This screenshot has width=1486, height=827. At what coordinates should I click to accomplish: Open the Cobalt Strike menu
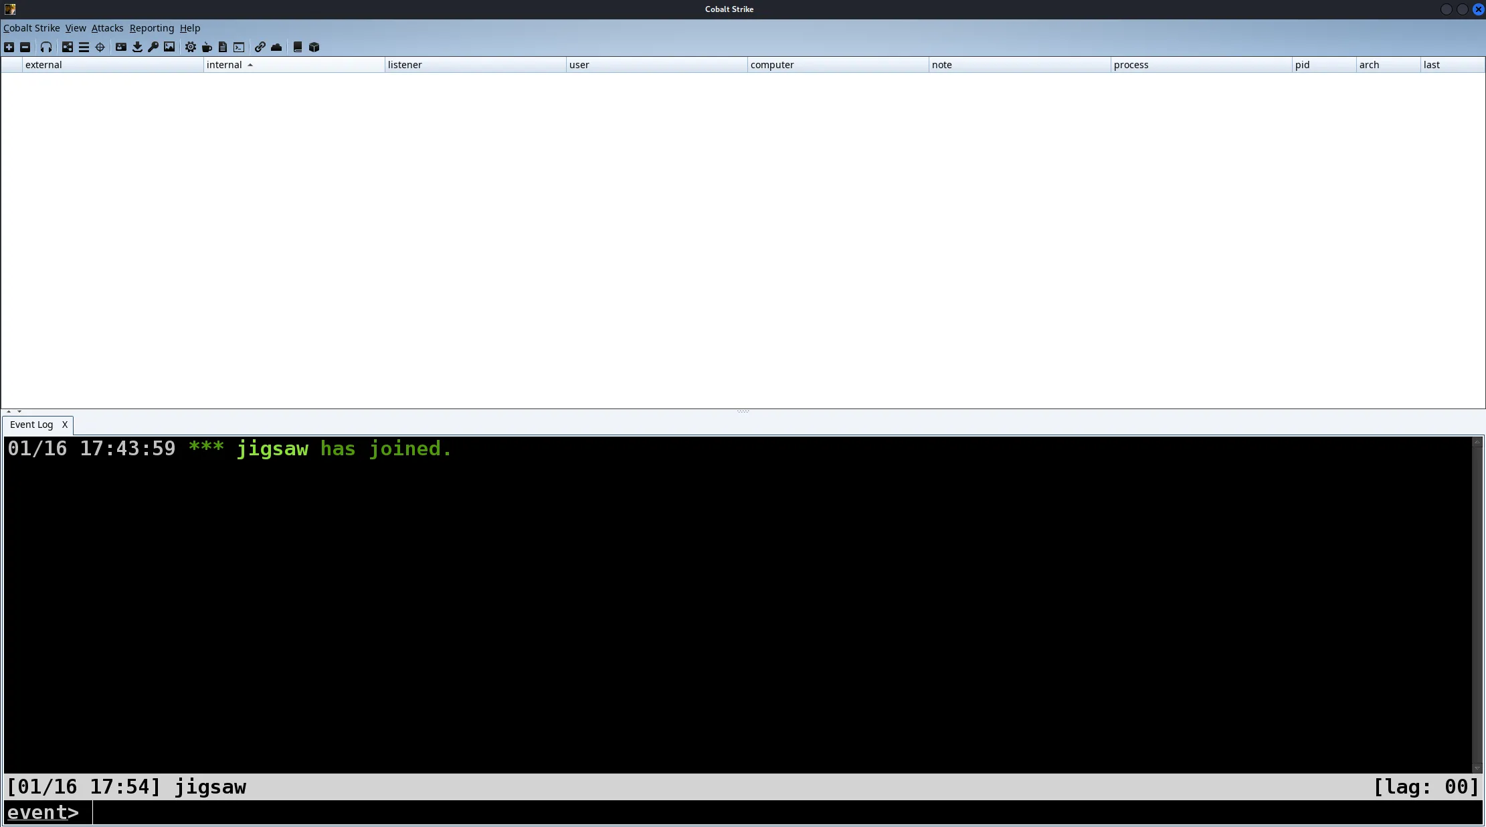pyautogui.click(x=31, y=28)
